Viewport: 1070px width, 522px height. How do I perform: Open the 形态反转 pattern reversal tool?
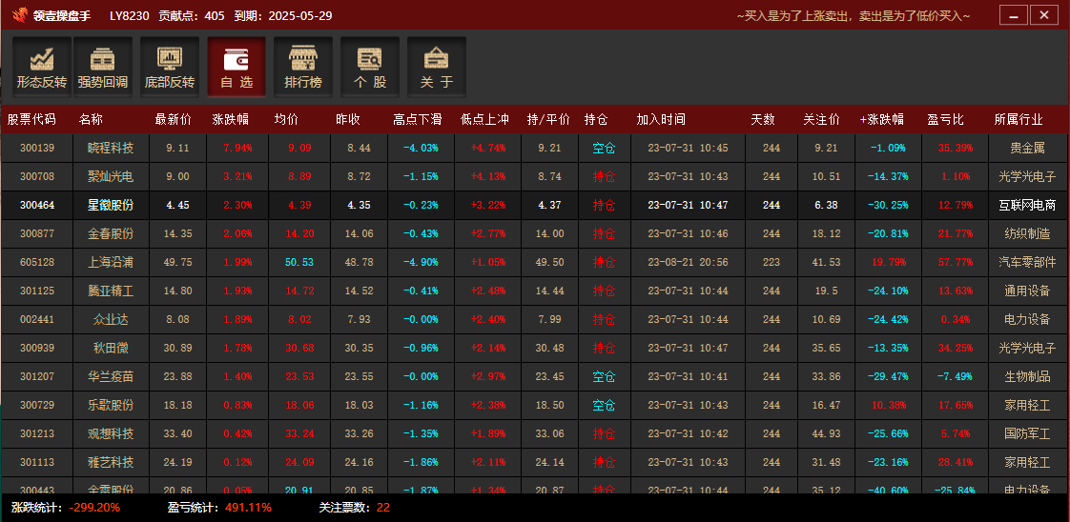pyautogui.click(x=42, y=67)
